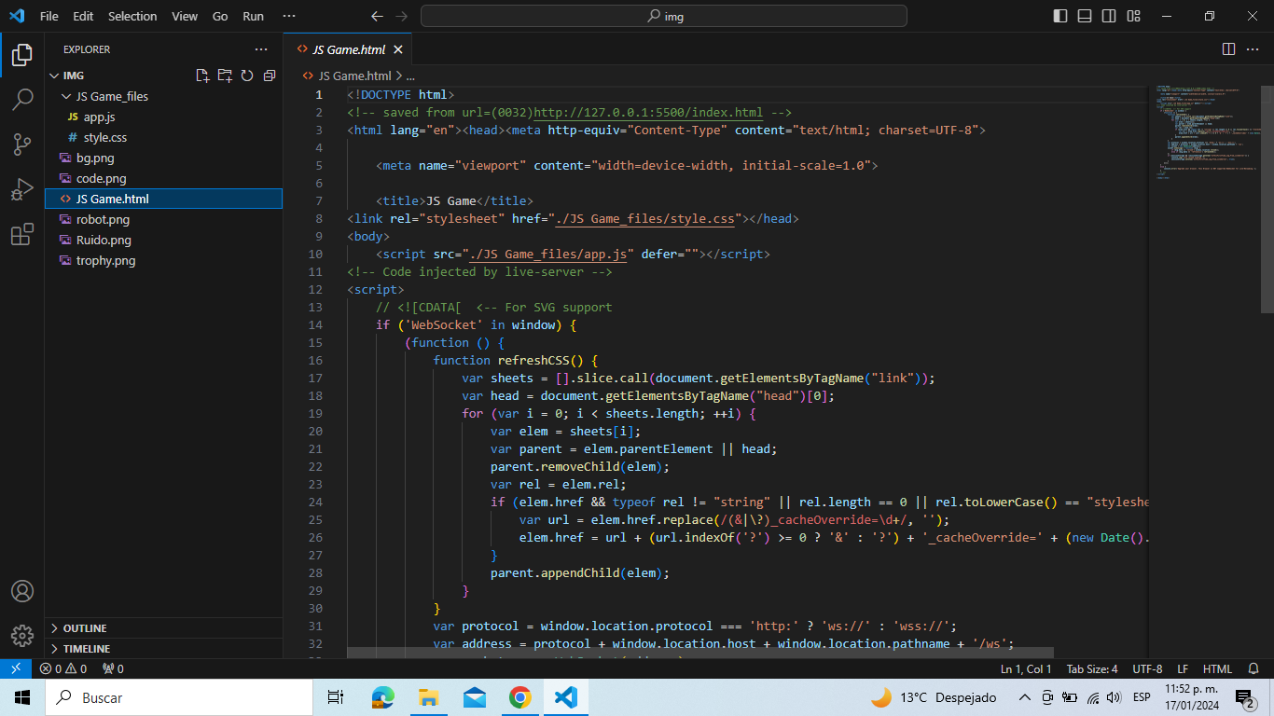This screenshot has width=1274, height=716.
Task: Open Google Chrome from the taskbar
Action: point(519,697)
